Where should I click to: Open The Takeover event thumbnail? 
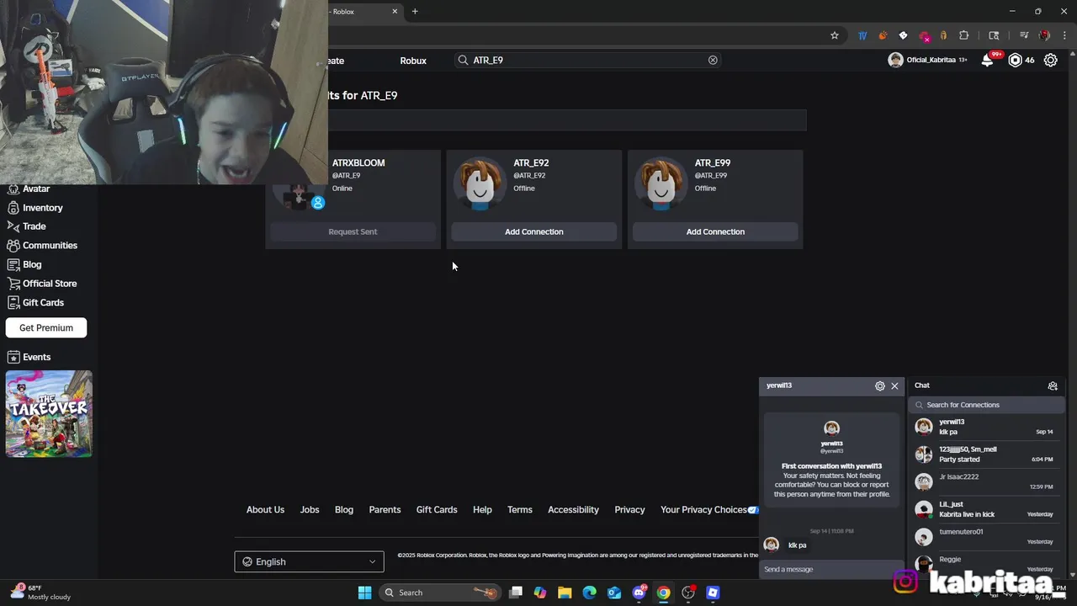pyautogui.click(x=49, y=414)
